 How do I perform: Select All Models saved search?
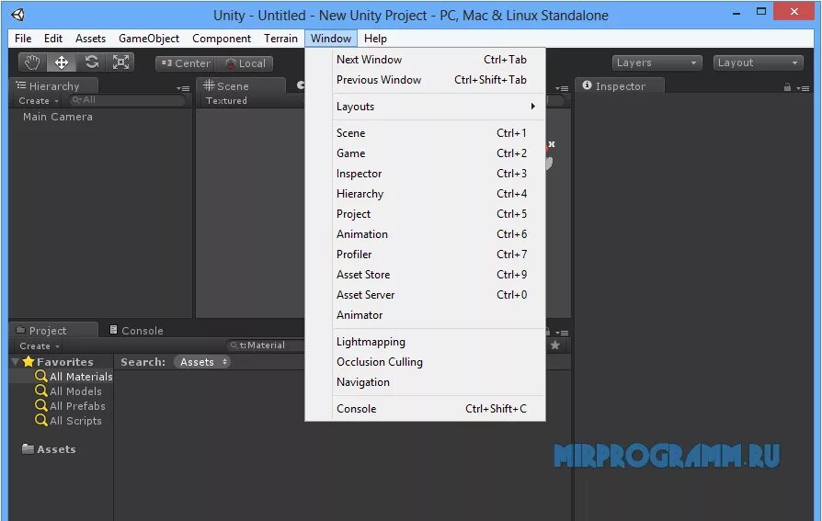[x=68, y=391]
